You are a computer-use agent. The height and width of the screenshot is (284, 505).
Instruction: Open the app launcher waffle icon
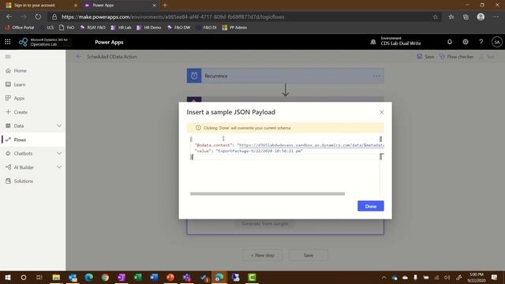coord(8,42)
